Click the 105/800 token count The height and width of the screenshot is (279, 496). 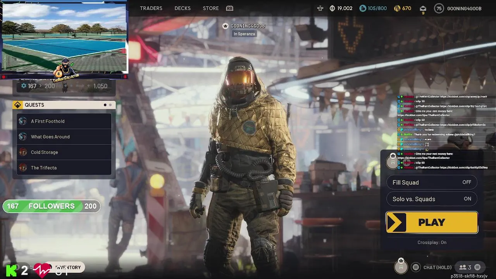coord(377,8)
